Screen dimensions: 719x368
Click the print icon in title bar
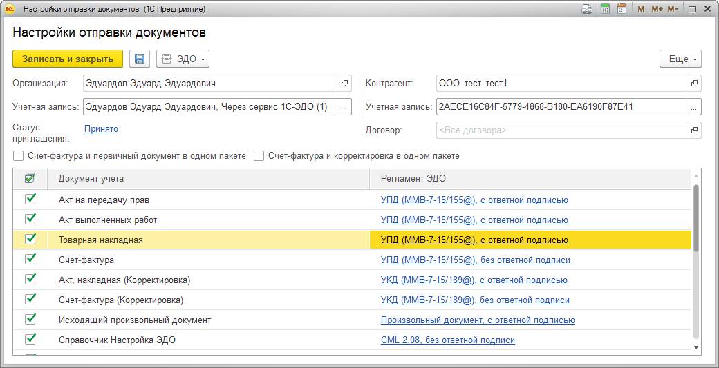pyautogui.click(x=586, y=9)
